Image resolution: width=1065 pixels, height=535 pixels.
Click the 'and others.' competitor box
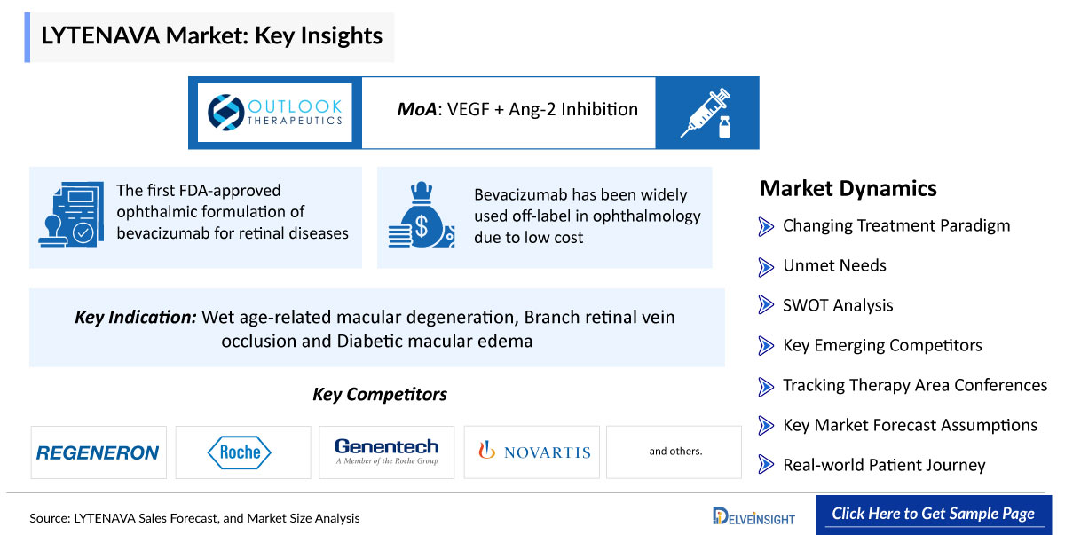coord(674,452)
